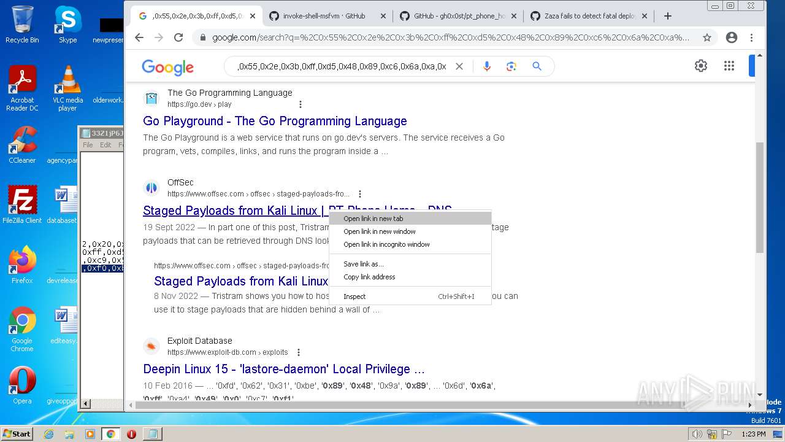The image size is (785, 442).
Task: Open Chrome's three-dot menu
Action: (751, 37)
